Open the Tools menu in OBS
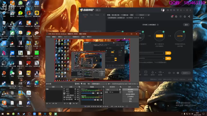Screen dimensions: 207x116 pyautogui.click(x=83, y=37)
